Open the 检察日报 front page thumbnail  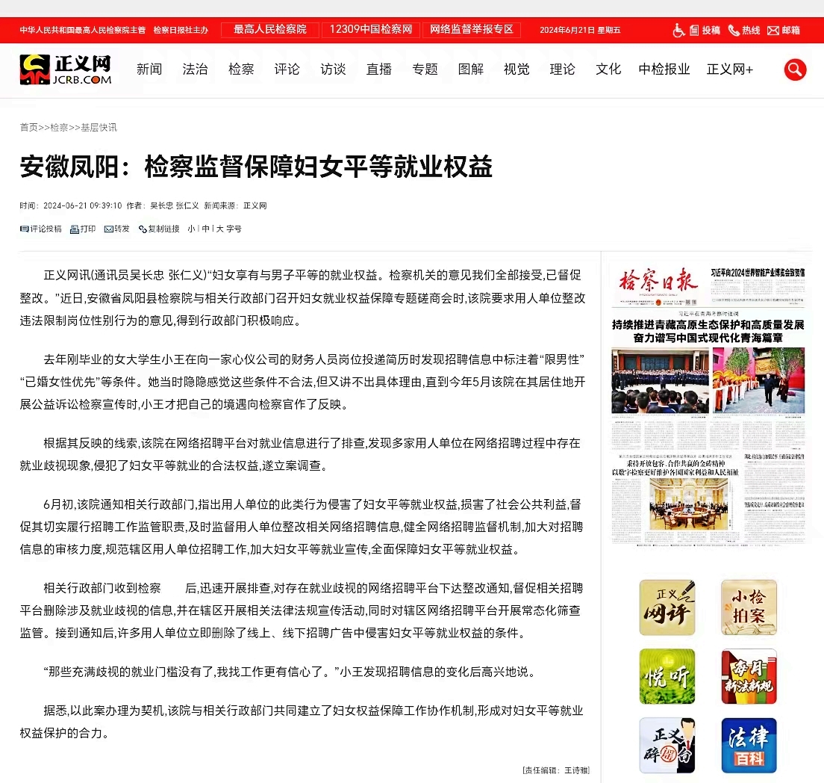pos(708,403)
